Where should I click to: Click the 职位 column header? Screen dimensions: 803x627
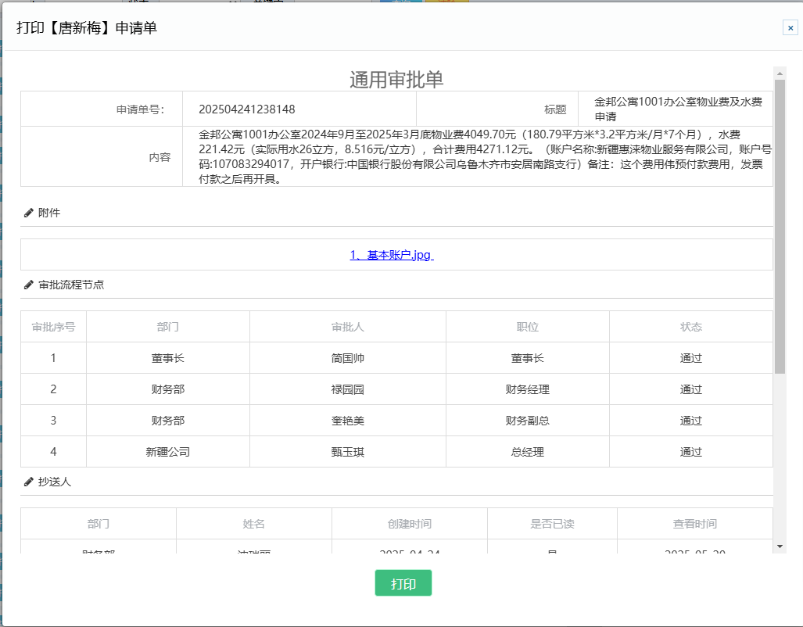[527, 327]
